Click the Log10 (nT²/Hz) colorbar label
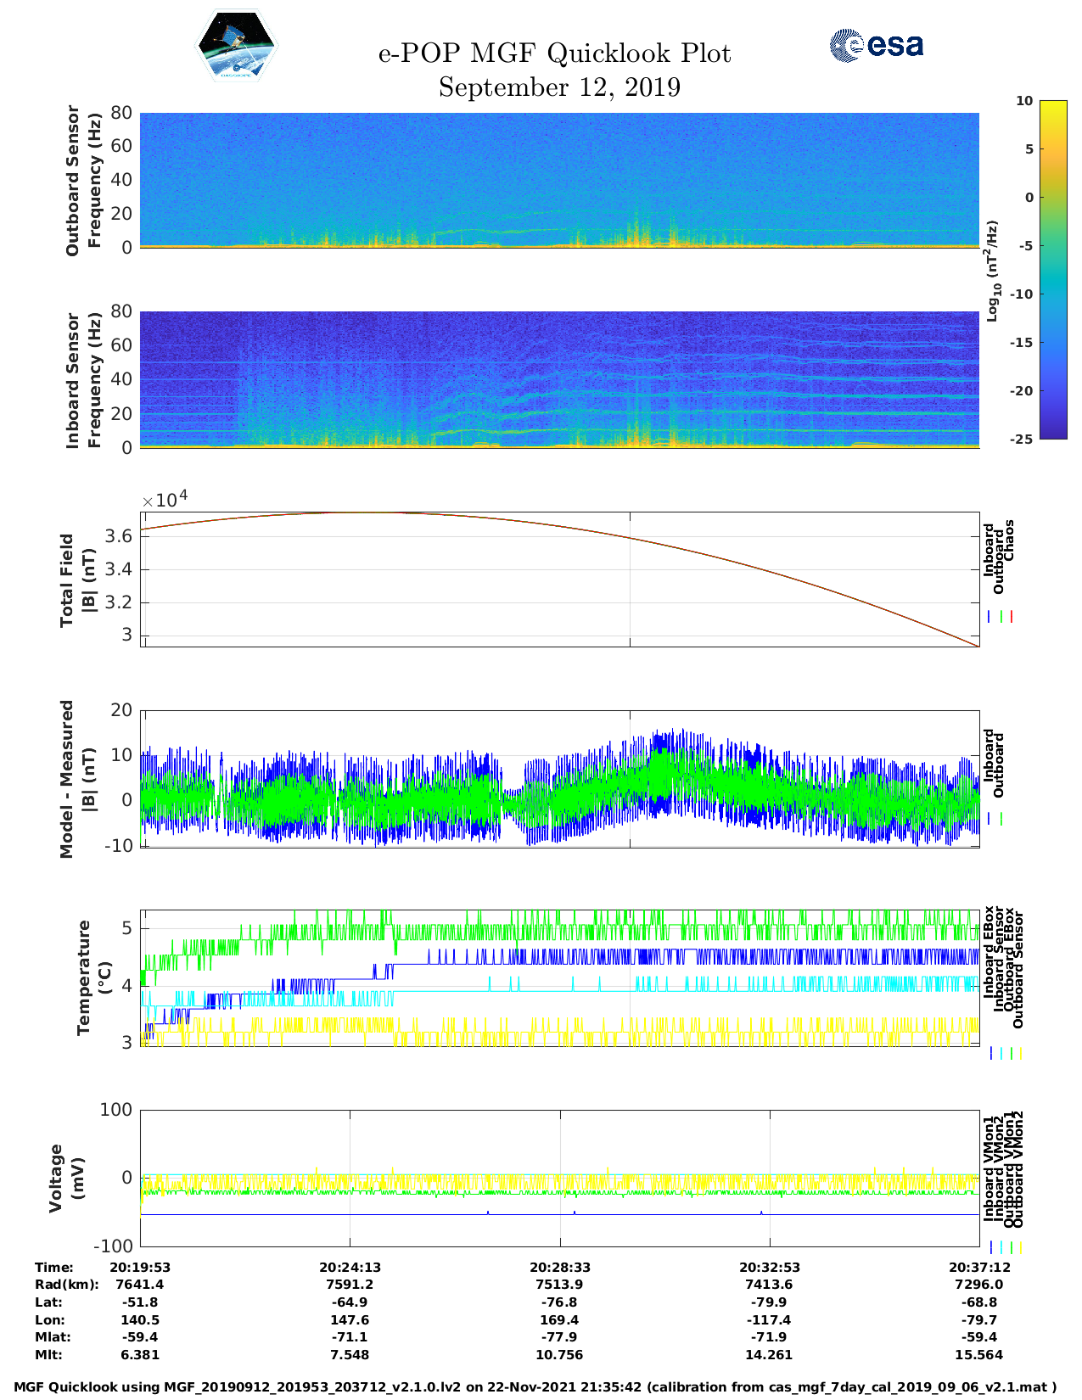The height and width of the screenshot is (1400, 1082). click(991, 270)
